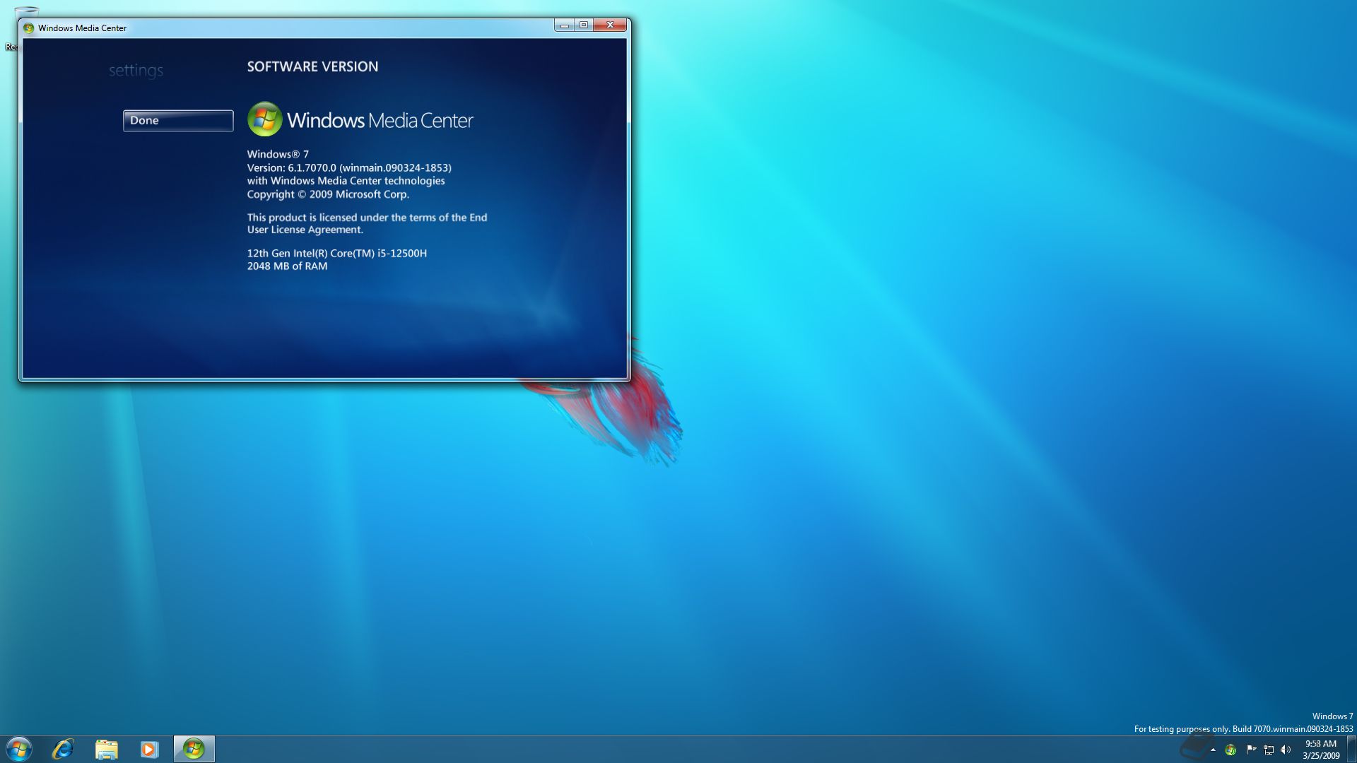Click the 'settings' heading text
This screenshot has width=1357, height=763.
tap(136, 71)
